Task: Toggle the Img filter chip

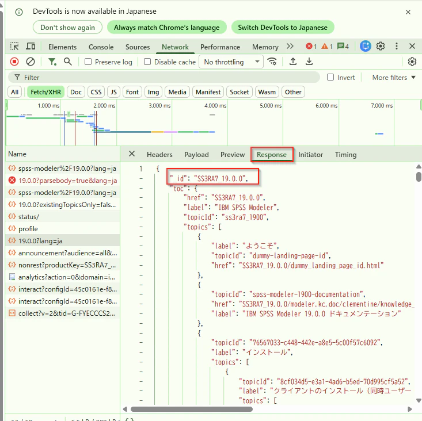Action: 153,92
